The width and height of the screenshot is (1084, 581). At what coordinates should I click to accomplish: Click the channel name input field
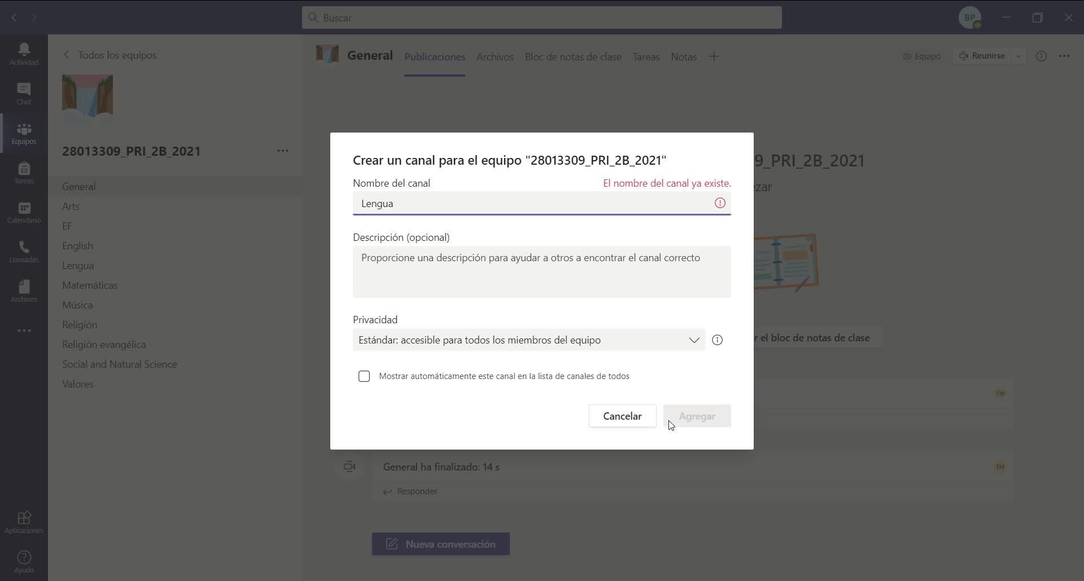[x=534, y=204]
